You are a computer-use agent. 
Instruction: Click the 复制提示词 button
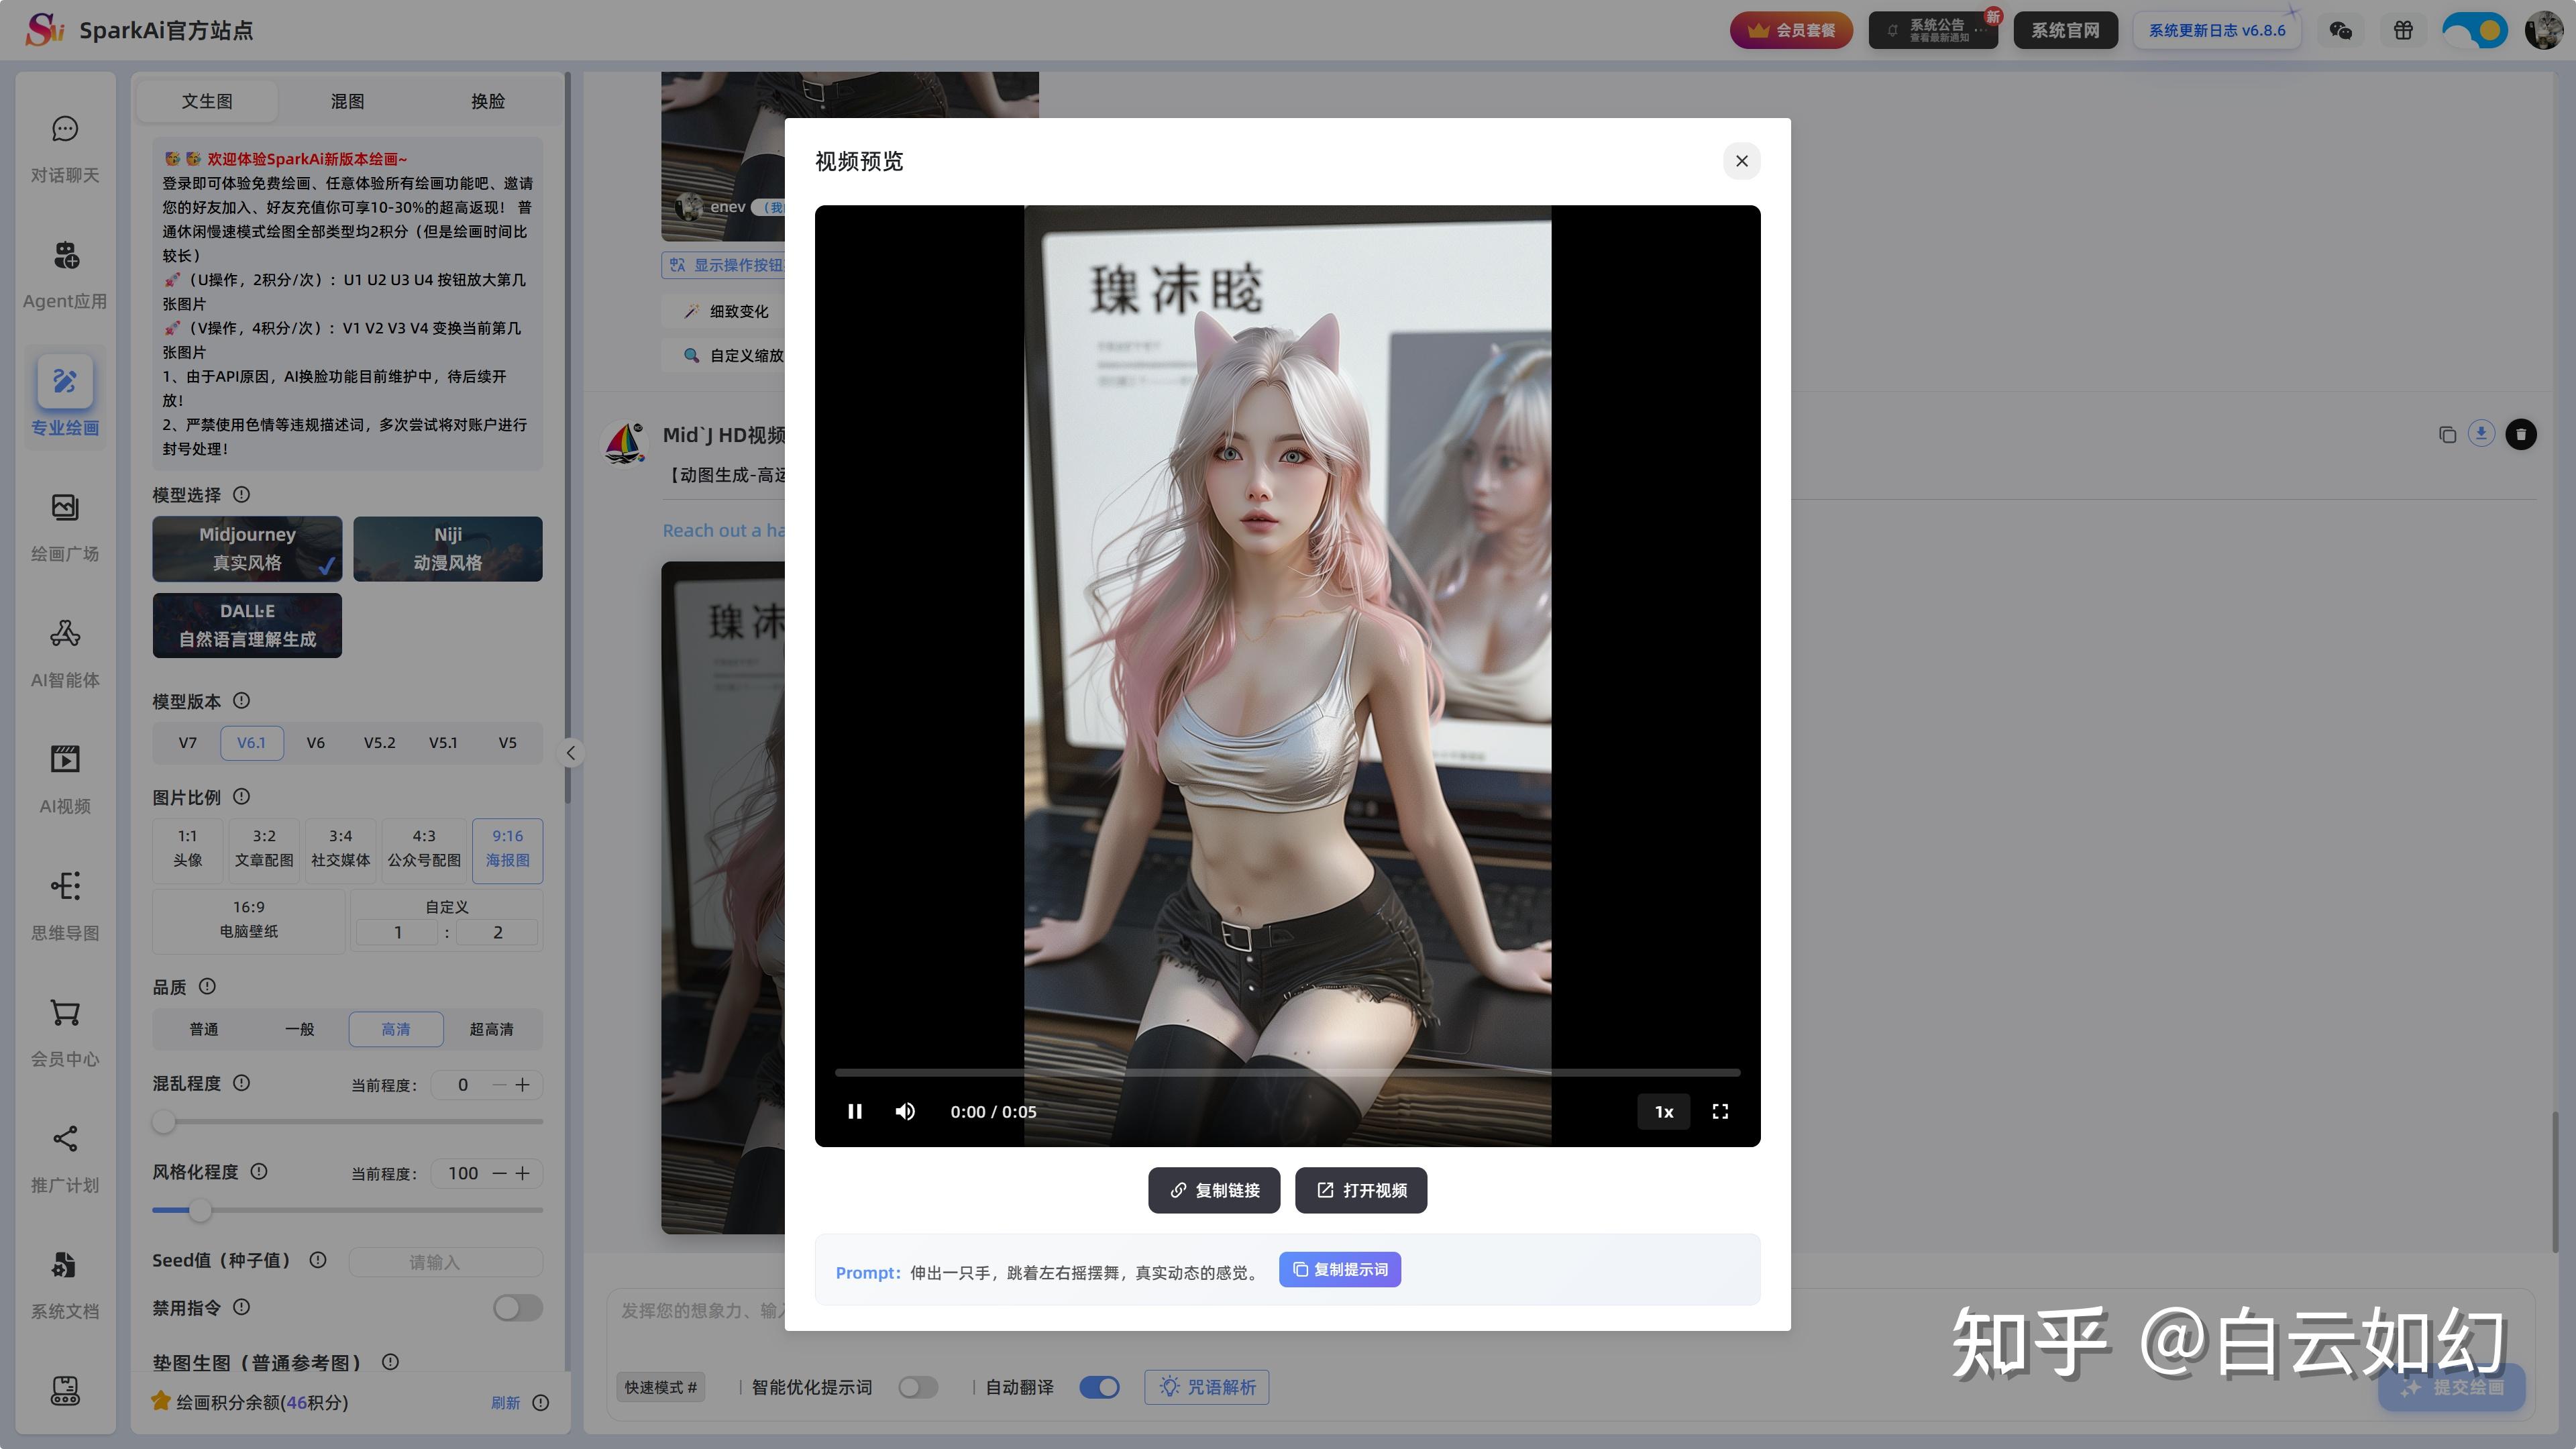(x=1339, y=1269)
